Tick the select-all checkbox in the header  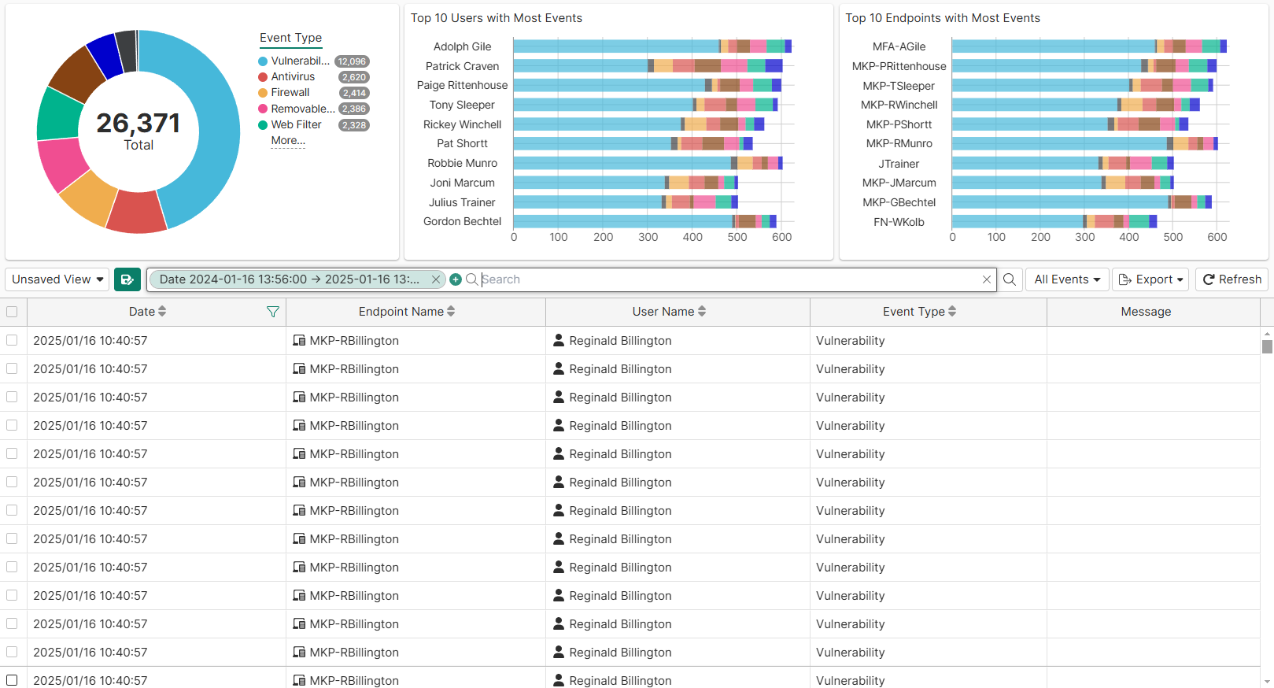click(12, 312)
